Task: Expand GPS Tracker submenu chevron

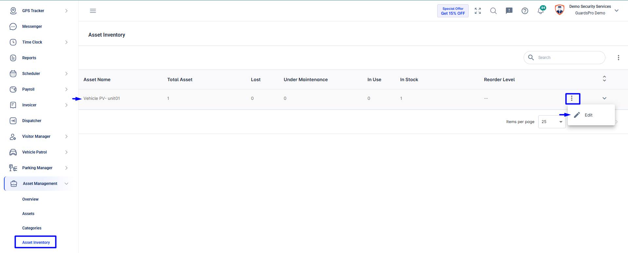Action: click(66, 11)
